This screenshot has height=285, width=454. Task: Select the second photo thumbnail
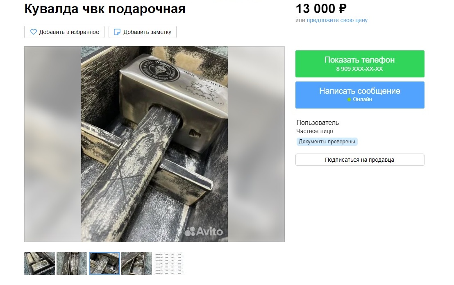point(72,263)
